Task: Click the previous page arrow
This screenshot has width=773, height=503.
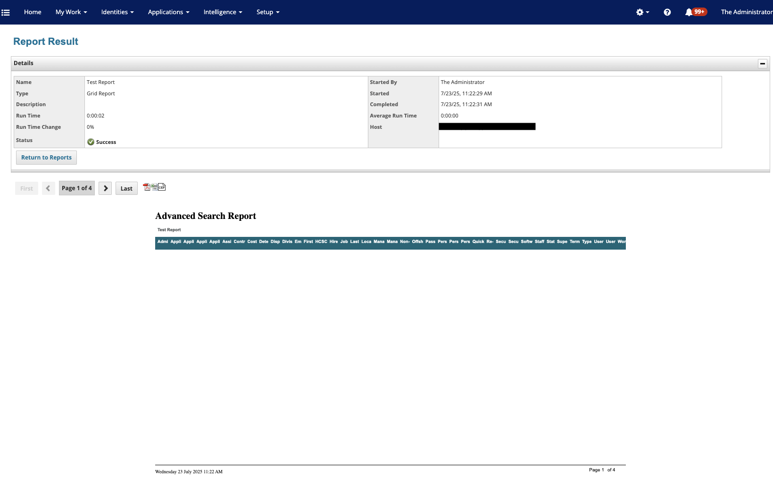Action: [48, 188]
